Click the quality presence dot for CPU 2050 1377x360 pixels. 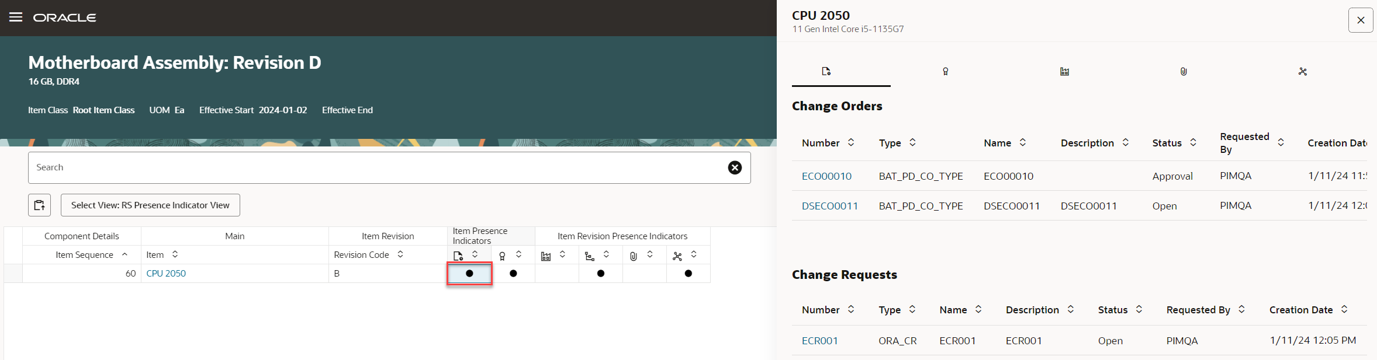click(x=513, y=273)
